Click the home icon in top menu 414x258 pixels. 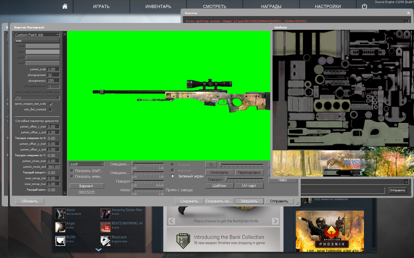coord(65,6)
